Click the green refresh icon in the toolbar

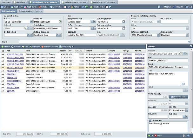86,7
